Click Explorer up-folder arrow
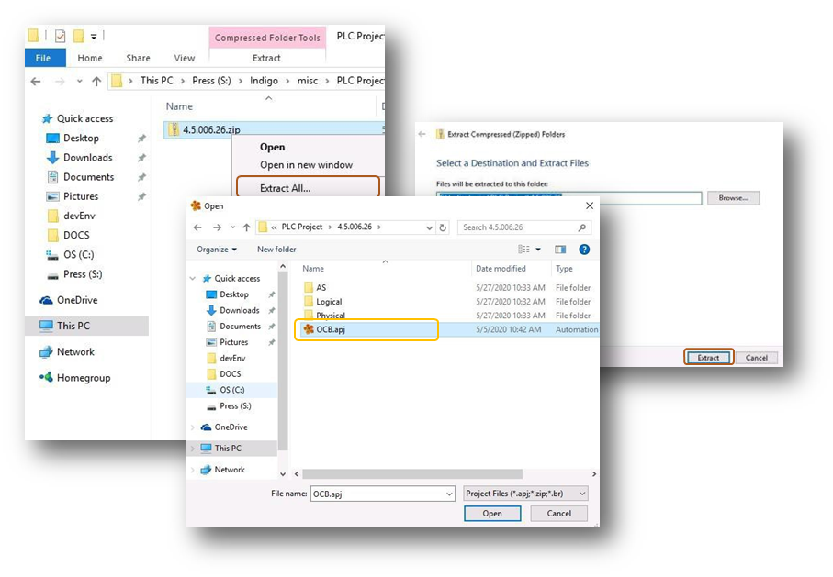 pyautogui.click(x=96, y=82)
